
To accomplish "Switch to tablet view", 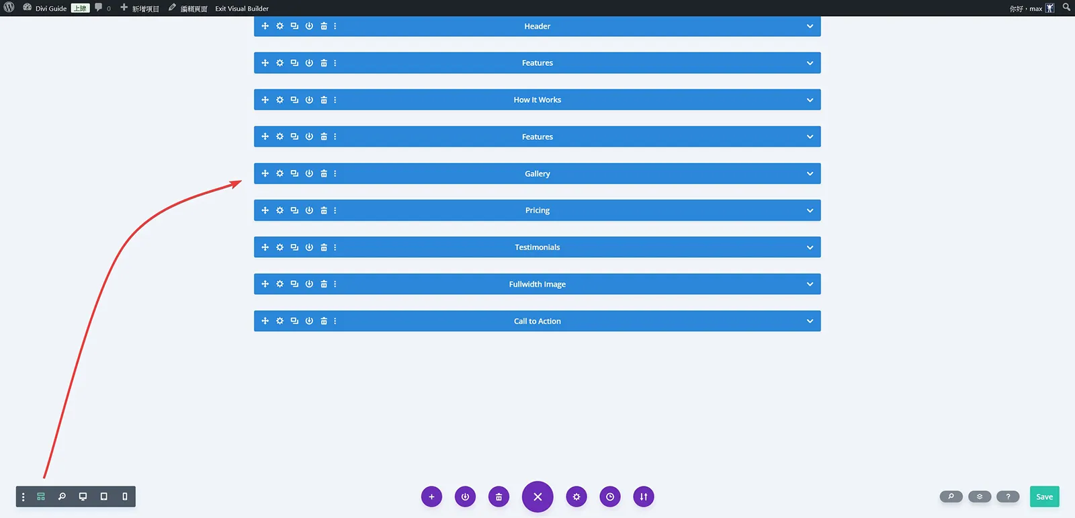I will point(103,497).
